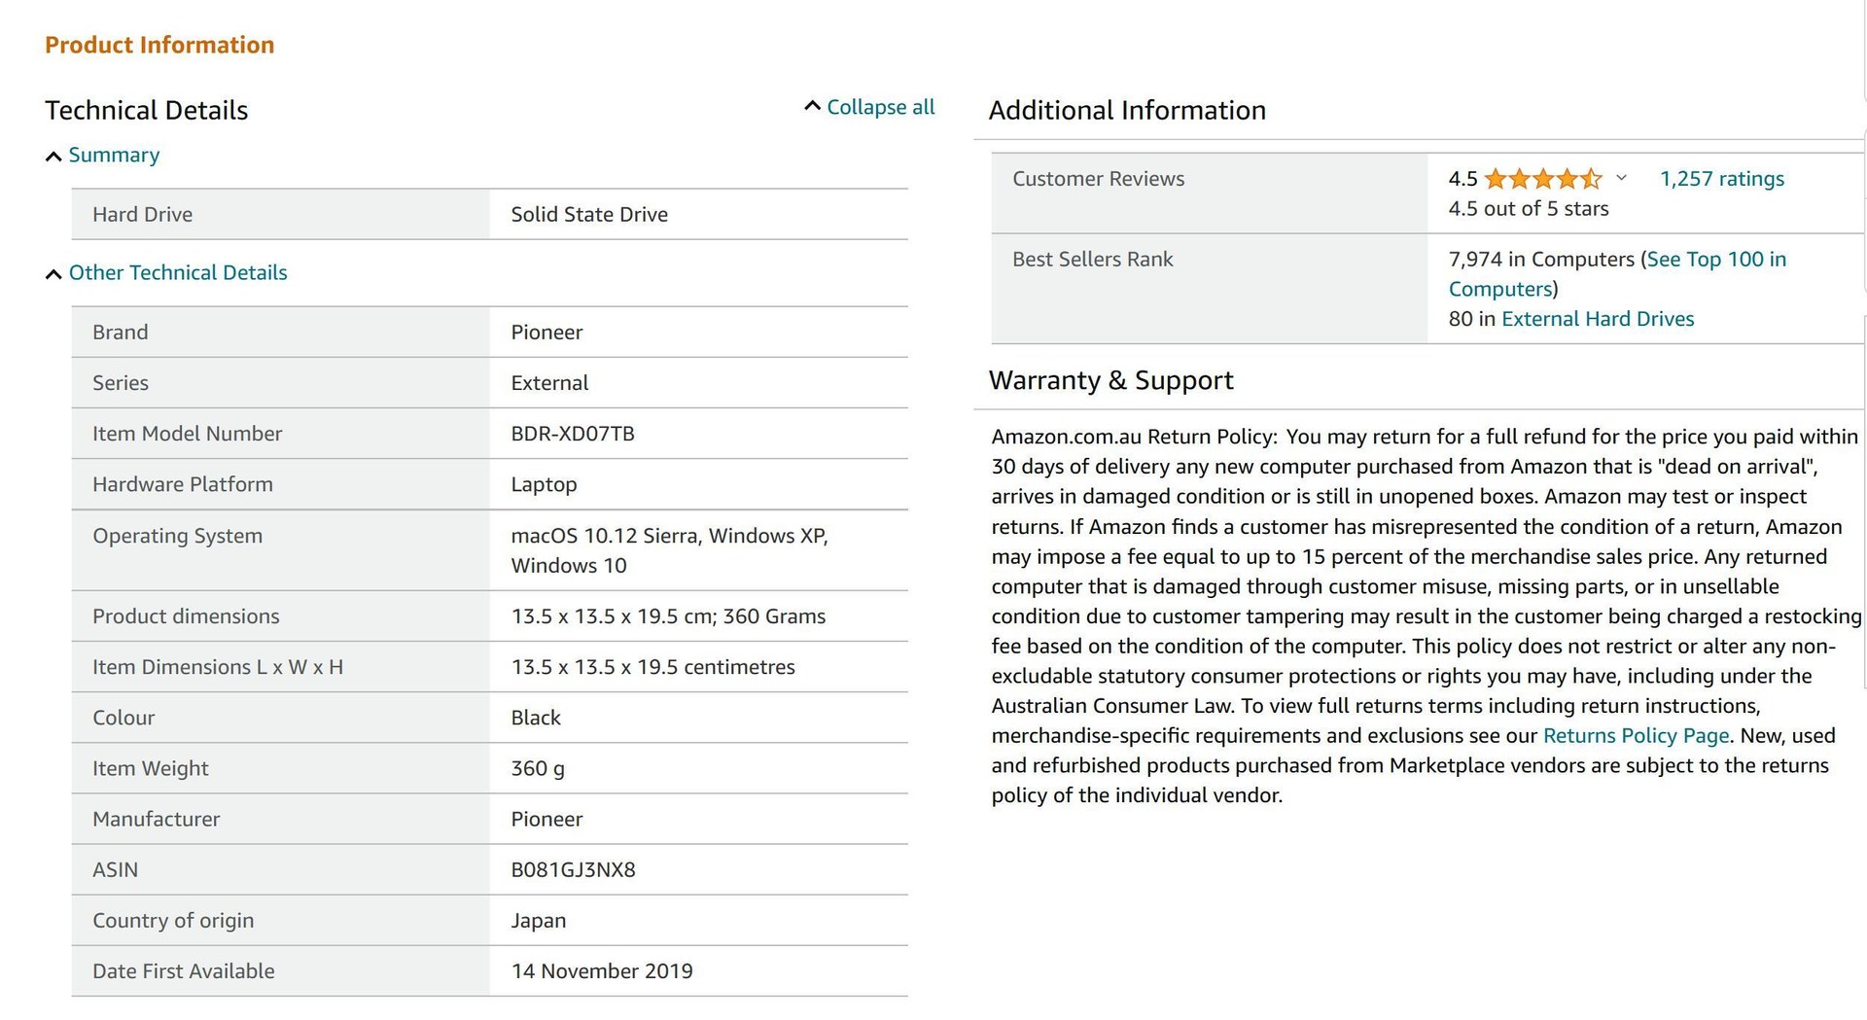Select the operating system value text
This screenshot has width=1867, height=1020.
pos(669,550)
